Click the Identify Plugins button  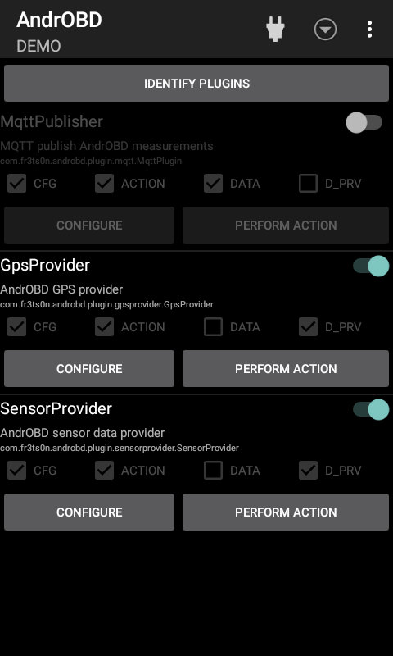pyautogui.click(x=196, y=84)
